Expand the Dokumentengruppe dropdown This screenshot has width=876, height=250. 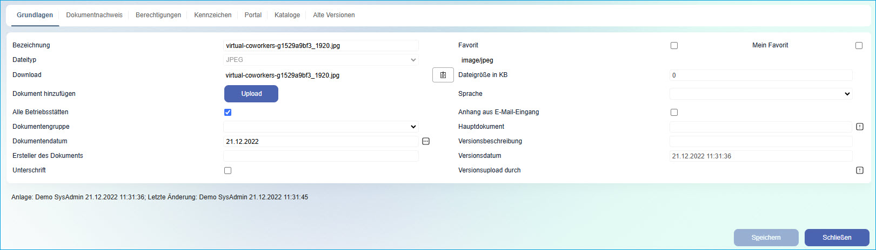point(321,127)
